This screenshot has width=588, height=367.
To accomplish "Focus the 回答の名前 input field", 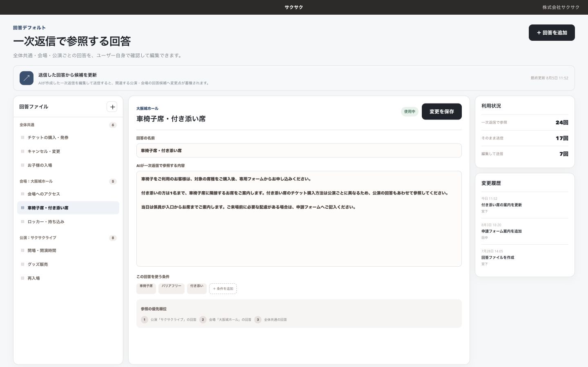I will tap(299, 150).
